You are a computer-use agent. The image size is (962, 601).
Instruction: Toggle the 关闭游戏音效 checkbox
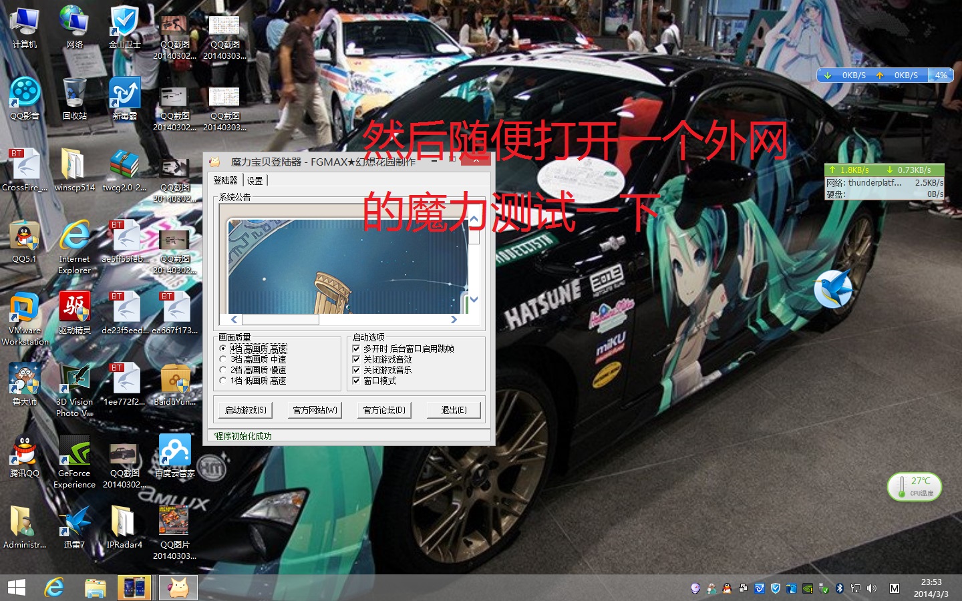tap(356, 359)
